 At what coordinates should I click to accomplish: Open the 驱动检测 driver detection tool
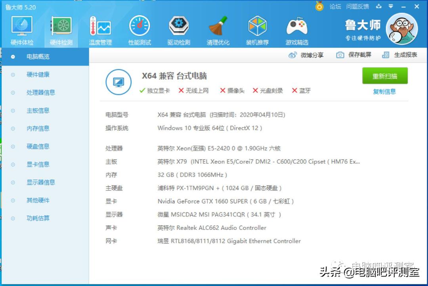(x=179, y=28)
